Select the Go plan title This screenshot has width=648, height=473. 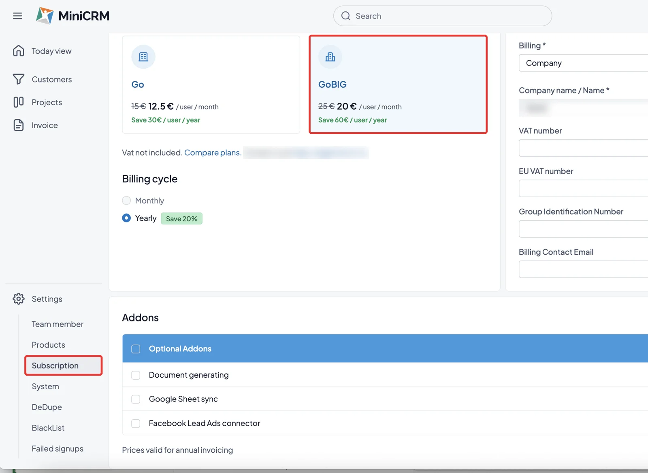pos(138,84)
